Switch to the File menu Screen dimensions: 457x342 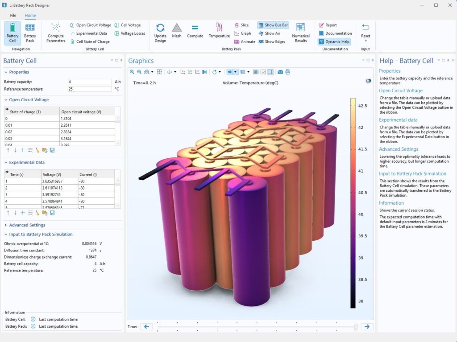tap(12, 15)
